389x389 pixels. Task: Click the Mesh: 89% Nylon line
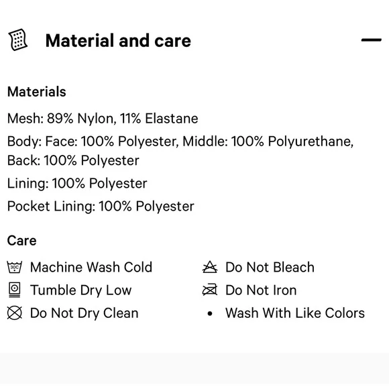click(103, 118)
